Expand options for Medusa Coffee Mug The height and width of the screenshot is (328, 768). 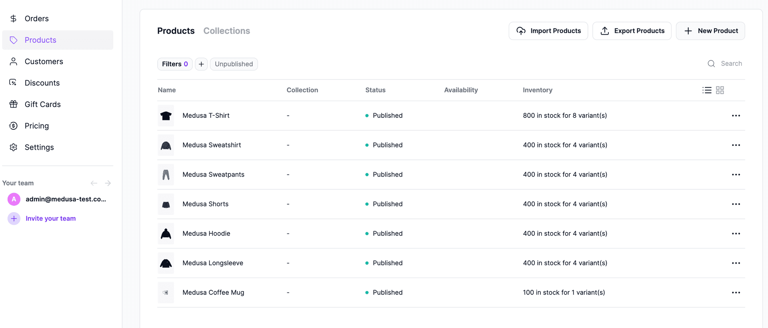point(736,293)
